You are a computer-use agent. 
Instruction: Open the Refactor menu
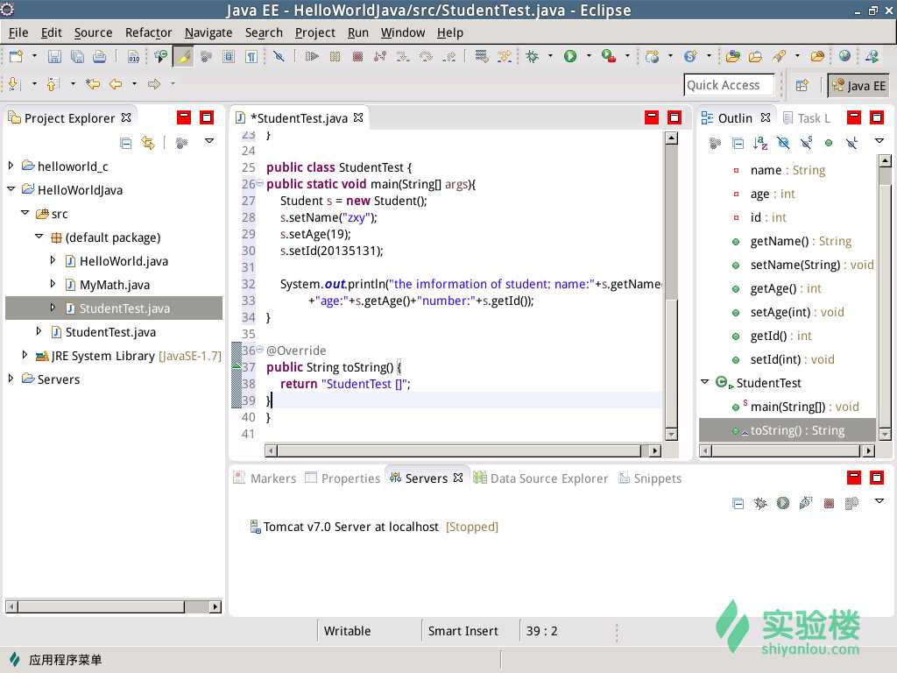tap(148, 32)
